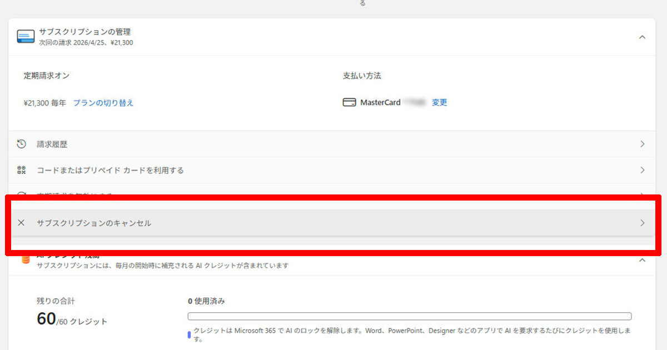
Task: Click the ¥21,300 毎年 price text
Action: [x=45, y=103]
